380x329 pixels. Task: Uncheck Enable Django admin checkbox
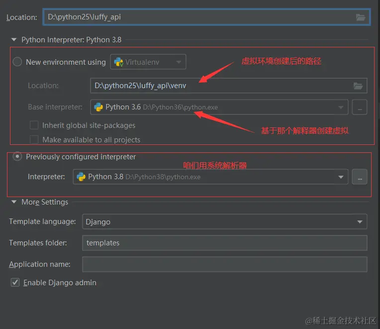15,282
